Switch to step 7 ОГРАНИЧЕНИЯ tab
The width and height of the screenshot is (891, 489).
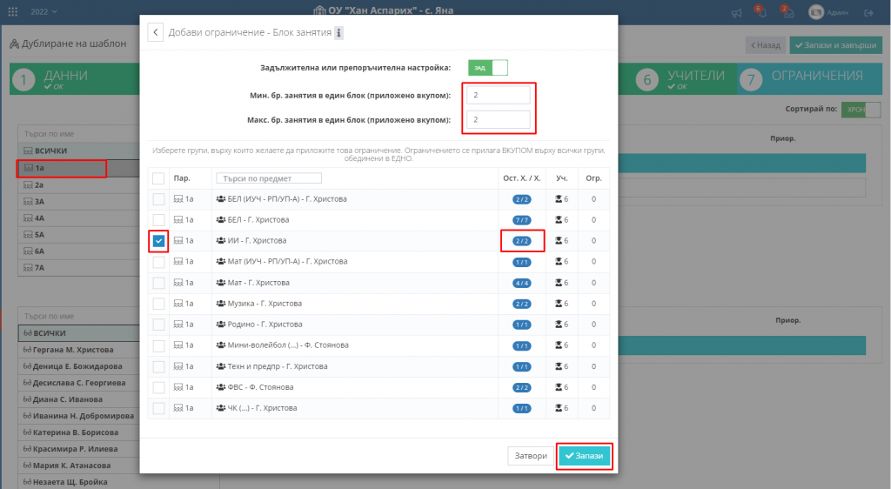(806, 78)
